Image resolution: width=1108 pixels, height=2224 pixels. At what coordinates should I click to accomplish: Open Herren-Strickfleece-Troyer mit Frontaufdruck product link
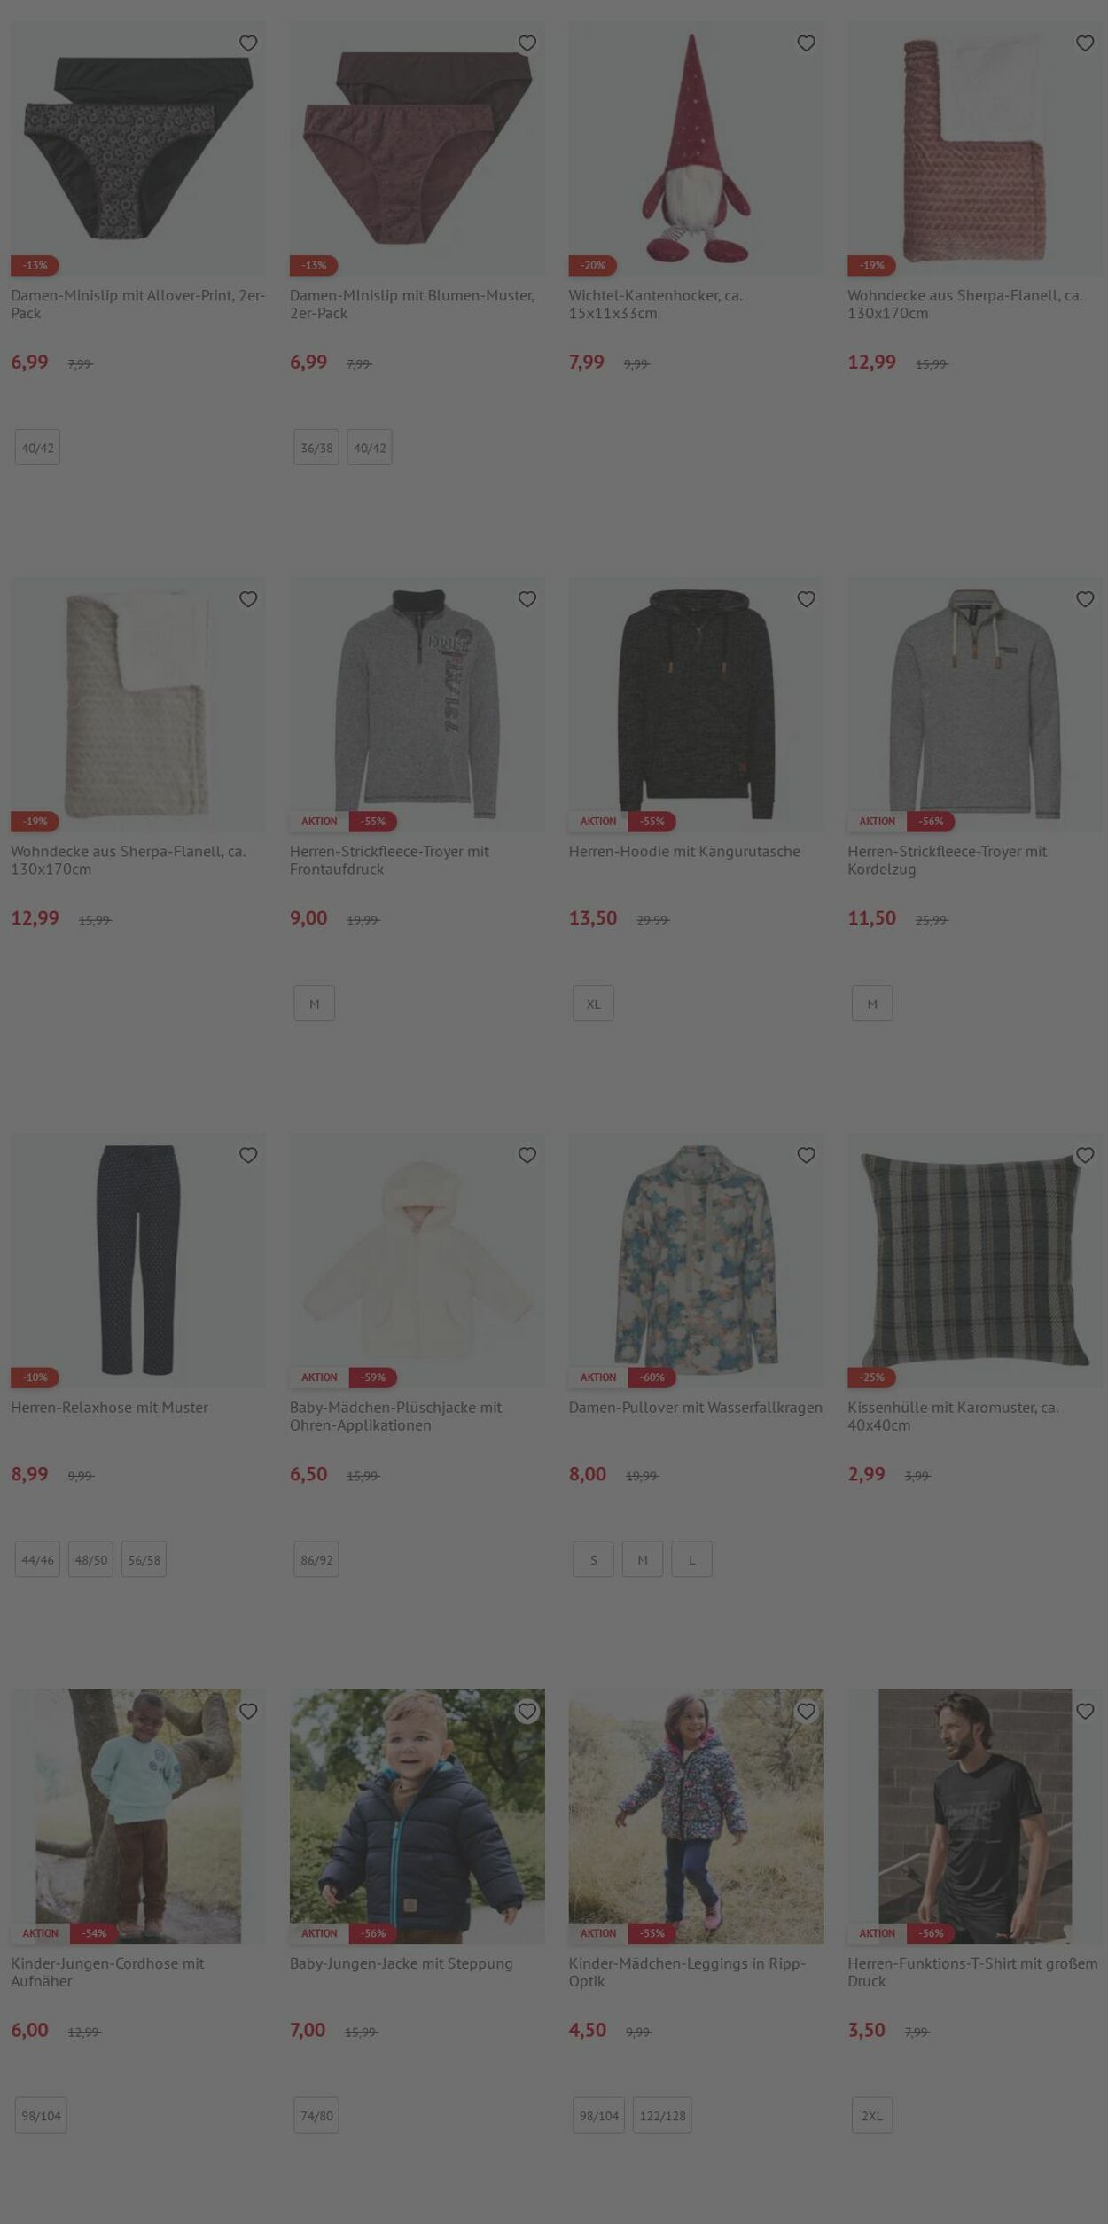pyautogui.click(x=389, y=861)
